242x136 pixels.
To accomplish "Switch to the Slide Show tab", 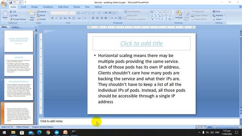I will (63, 7).
